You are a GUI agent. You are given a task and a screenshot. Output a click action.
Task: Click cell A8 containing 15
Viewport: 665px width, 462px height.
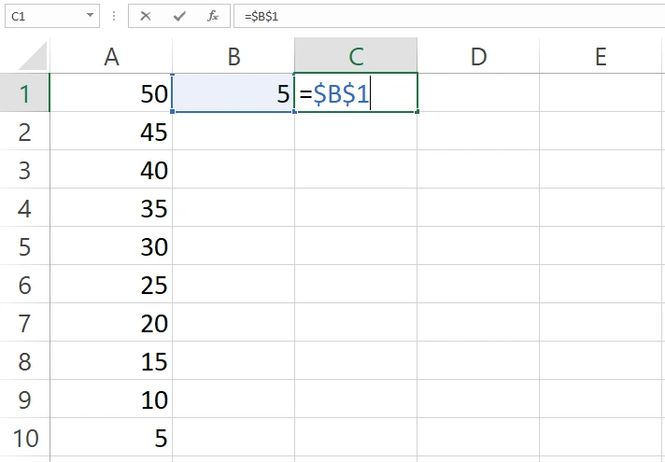pyautogui.click(x=111, y=360)
